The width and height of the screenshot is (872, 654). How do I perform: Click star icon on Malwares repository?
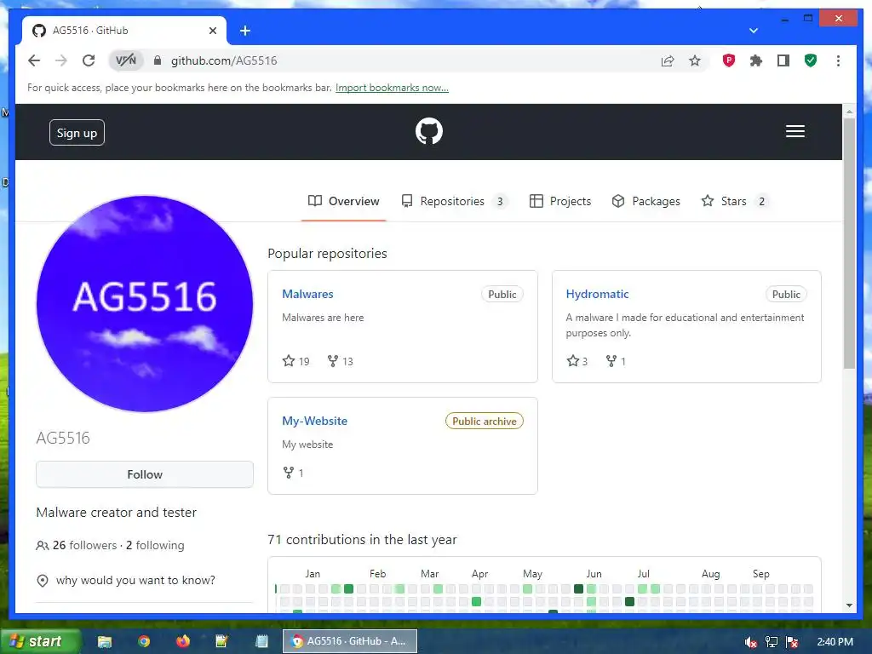point(288,361)
